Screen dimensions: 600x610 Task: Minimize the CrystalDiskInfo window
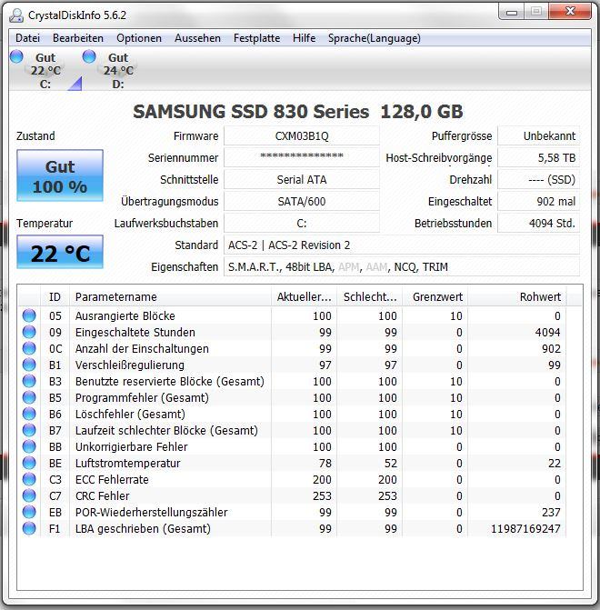click(x=511, y=12)
